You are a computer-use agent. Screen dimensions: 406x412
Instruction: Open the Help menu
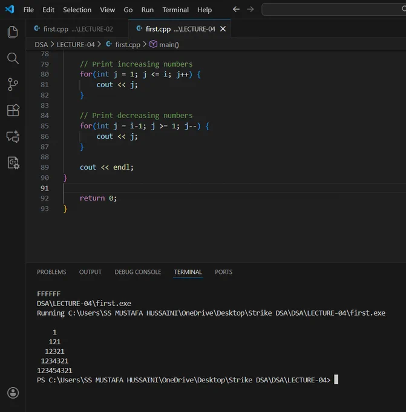[x=205, y=10]
